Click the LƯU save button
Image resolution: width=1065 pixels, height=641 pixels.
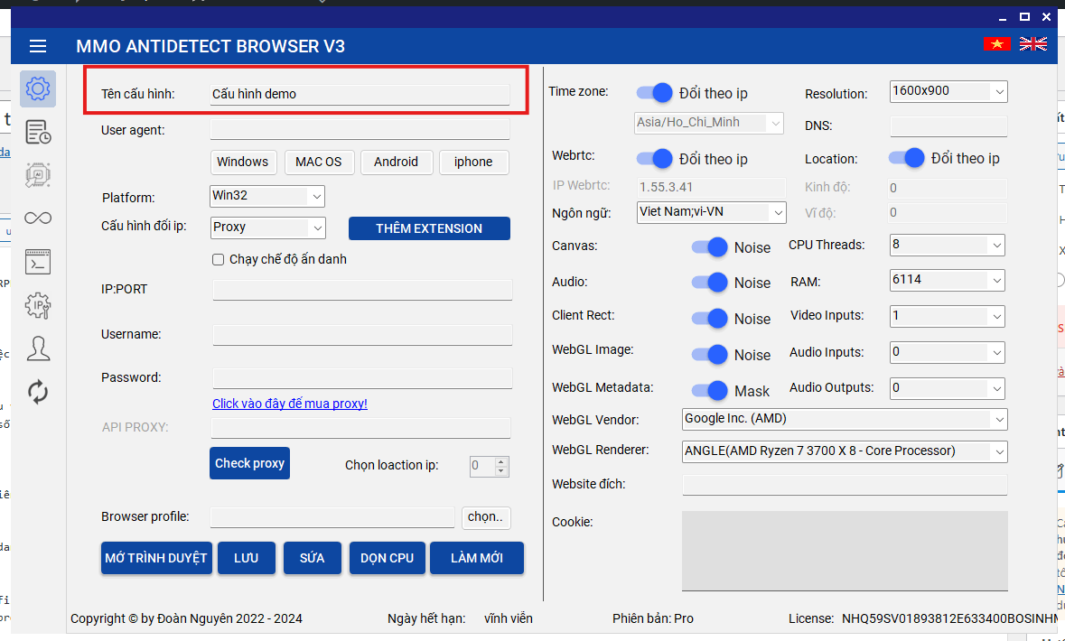point(247,558)
